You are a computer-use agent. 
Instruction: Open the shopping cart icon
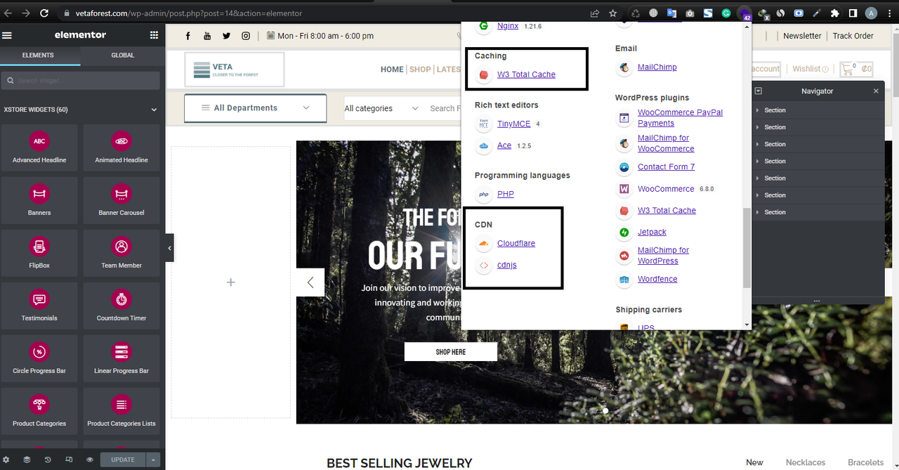849,68
